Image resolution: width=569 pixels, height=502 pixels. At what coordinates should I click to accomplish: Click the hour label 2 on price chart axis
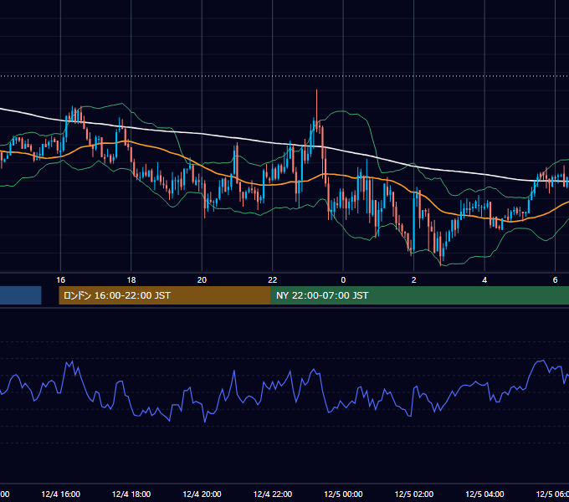pos(413,280)
